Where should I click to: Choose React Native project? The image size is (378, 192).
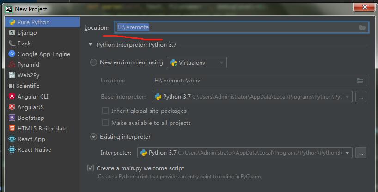click(43, 149)
